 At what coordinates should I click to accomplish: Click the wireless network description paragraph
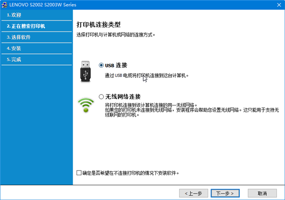(x=192, y=110)
